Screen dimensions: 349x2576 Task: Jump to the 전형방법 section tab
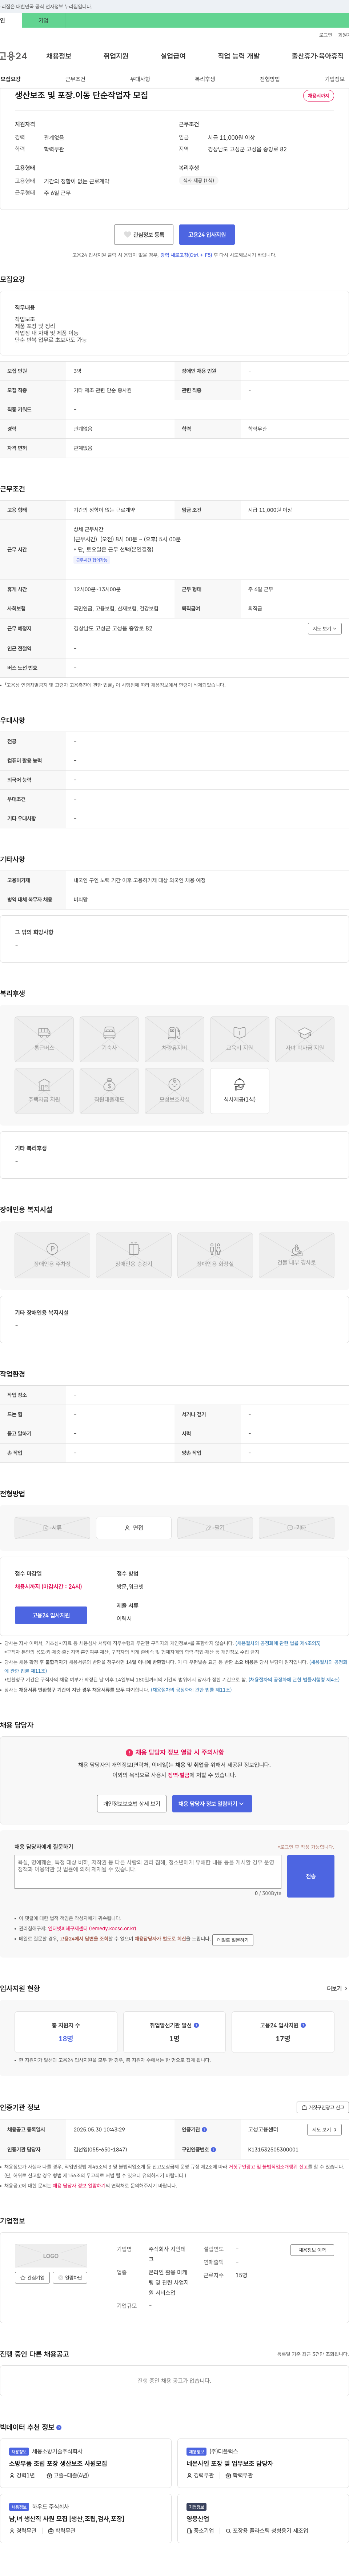point(270,79)
